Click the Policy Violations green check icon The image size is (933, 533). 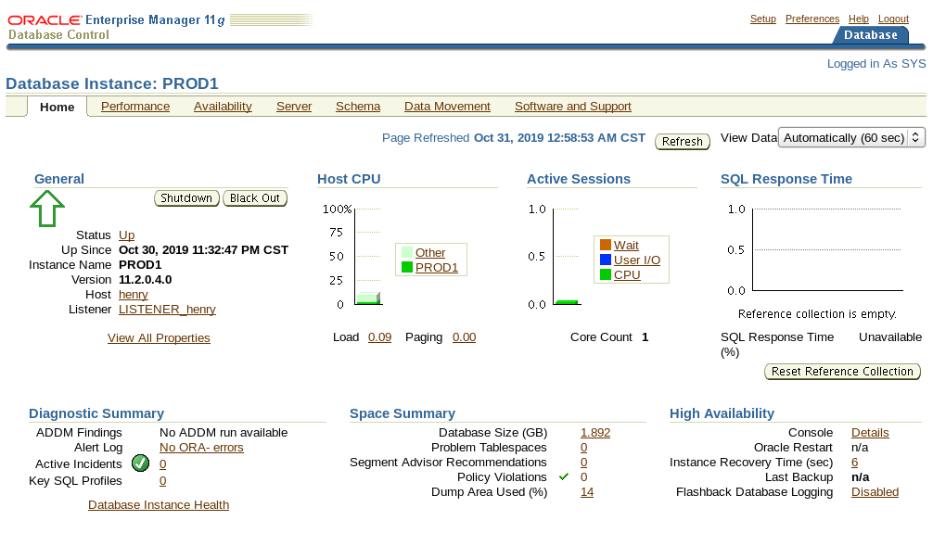(x=564, y=476)
